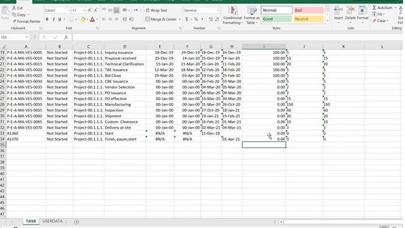Screen dimensions: 405x228
Task: Click the Insert Function fx icon
Action: click(66, 37)
